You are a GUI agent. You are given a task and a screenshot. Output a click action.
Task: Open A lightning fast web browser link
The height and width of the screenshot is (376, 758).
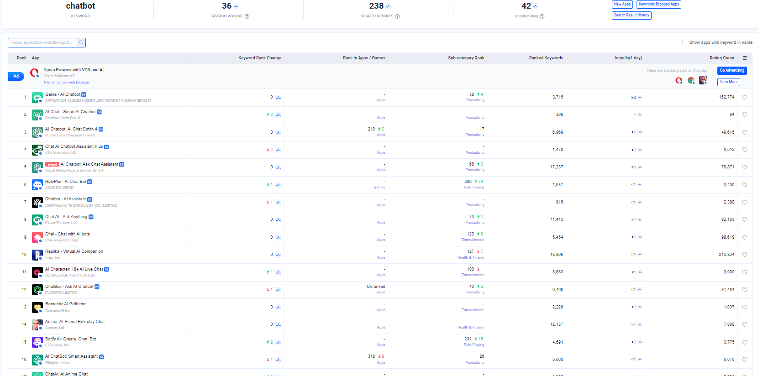pos(66,83)
